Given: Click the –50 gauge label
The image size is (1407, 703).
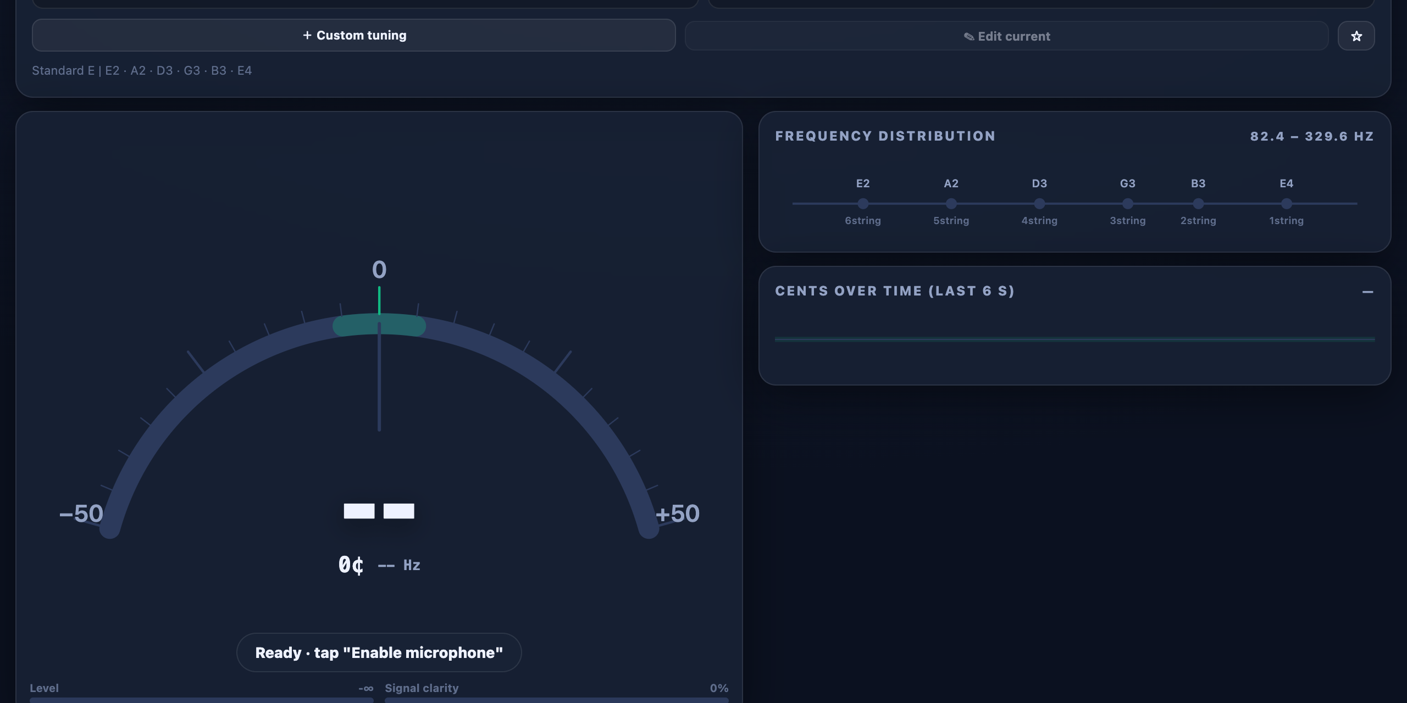Looking at the screenshot, I should (x=81, y=514).
